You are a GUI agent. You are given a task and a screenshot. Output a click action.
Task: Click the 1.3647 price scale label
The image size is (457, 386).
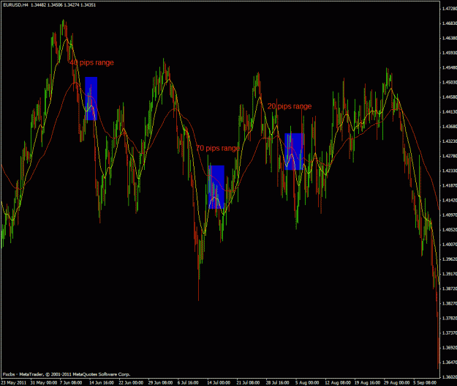coord(450,363)
